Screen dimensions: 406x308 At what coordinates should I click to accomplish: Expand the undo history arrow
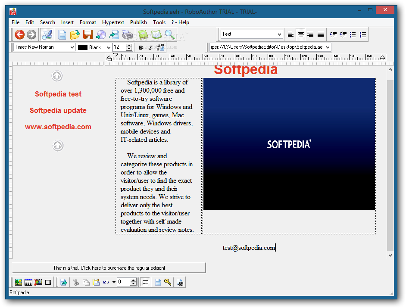point(114,283)
